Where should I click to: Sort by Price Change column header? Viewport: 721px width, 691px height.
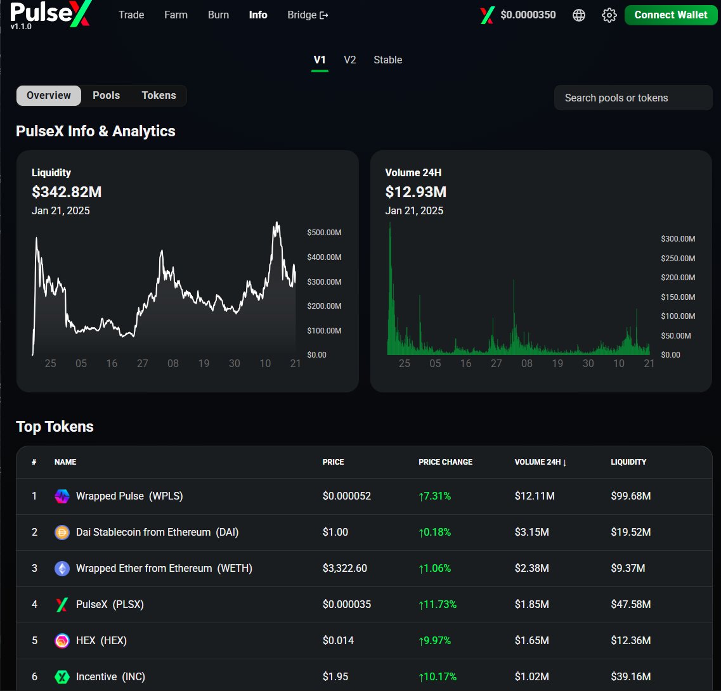[445, 462]
